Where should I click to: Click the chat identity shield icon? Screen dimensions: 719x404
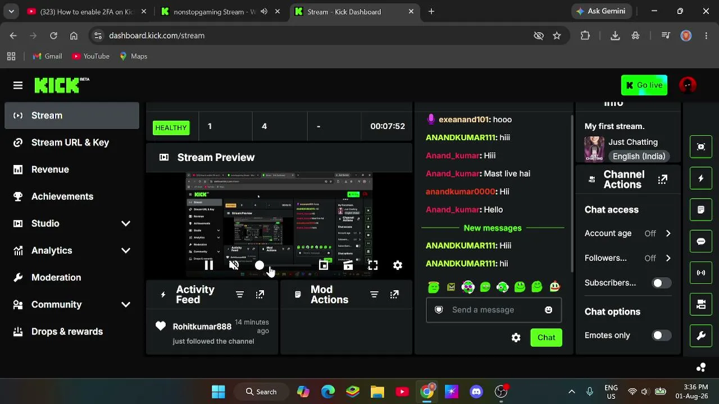point(439,310)
